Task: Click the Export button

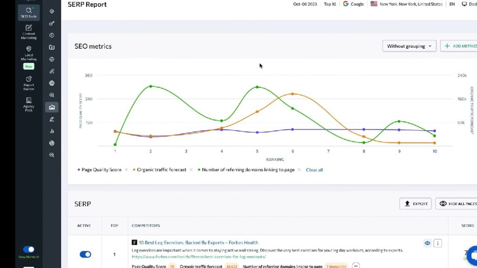Action: click(x=416, y=204)
